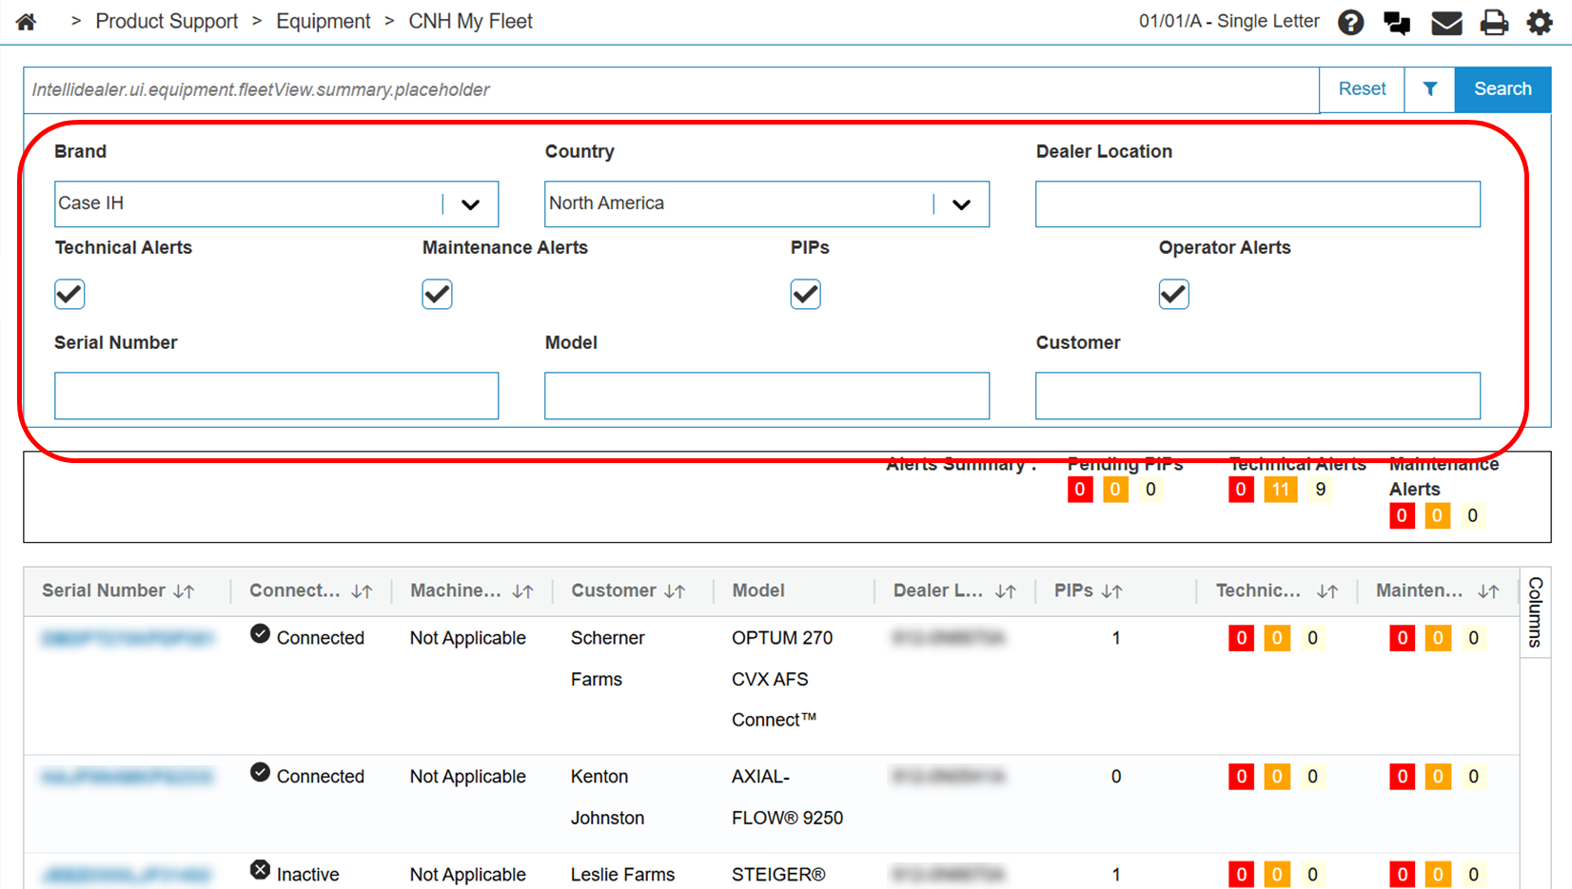
Task: Sort by Serial Number column arrows
Action: [x=185, y=591]
